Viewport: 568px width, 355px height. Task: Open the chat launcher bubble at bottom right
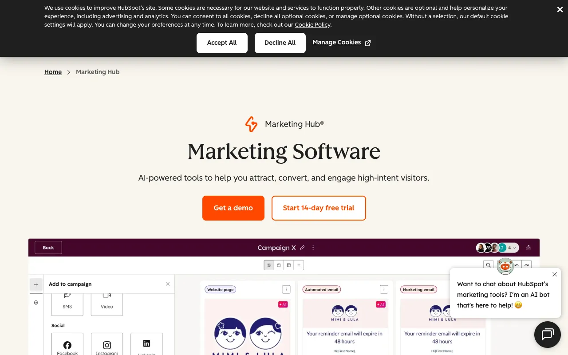point(547,334)
